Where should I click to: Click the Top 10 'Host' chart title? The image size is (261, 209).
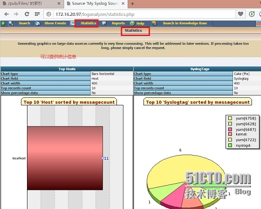(69, 102)
